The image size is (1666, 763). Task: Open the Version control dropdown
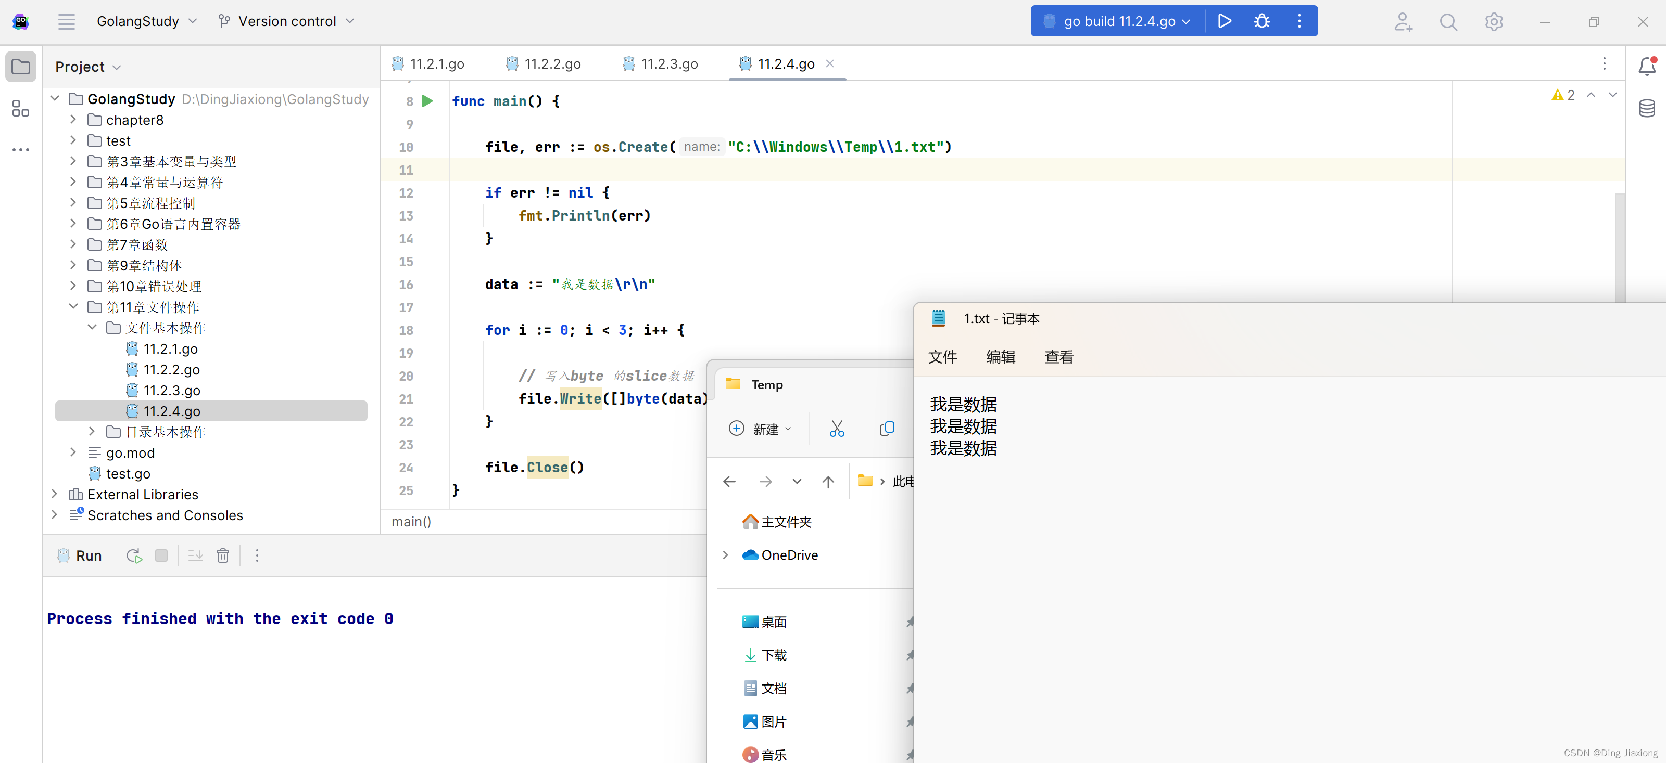(x=286, y=21)
